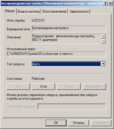Open the Восстановление tab
Image resolution: width=114 pixels, height=129 pixels.
point(54,11)
